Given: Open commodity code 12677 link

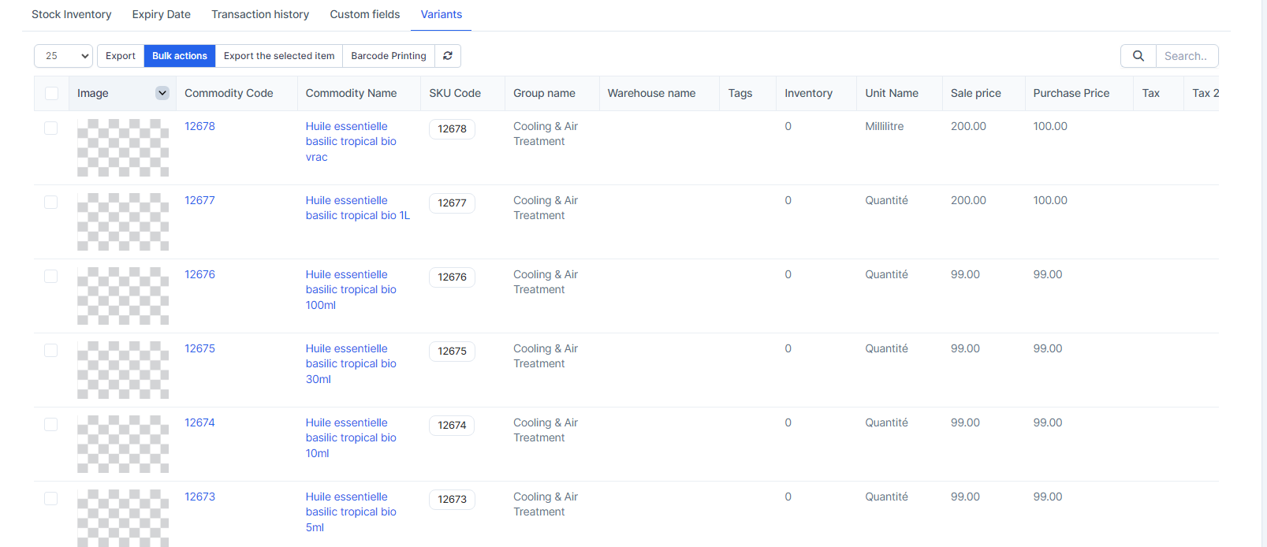Looking at the screenshot, I should pyautogui.click(x=199, y=200).
